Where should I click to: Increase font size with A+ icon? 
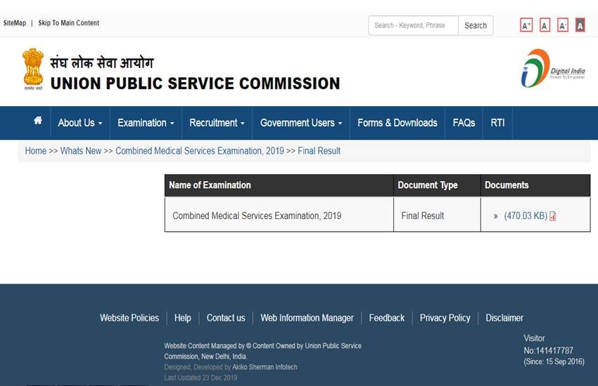click(x=526, y=26)
